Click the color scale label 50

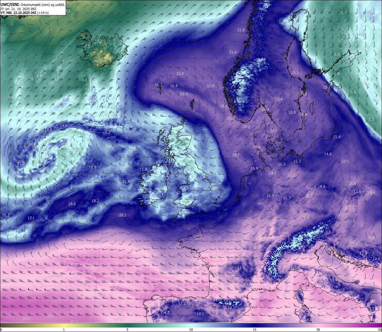coord(380,330)
